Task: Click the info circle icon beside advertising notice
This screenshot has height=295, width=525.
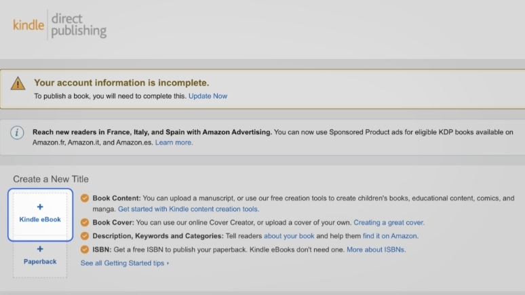Action: (17, 132)
